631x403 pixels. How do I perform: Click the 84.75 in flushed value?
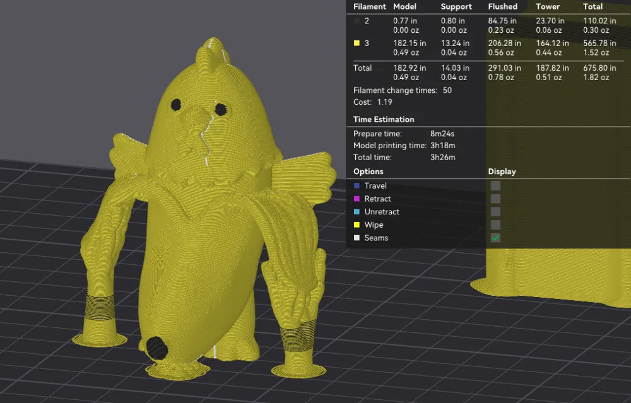click(x=502, y=21)
